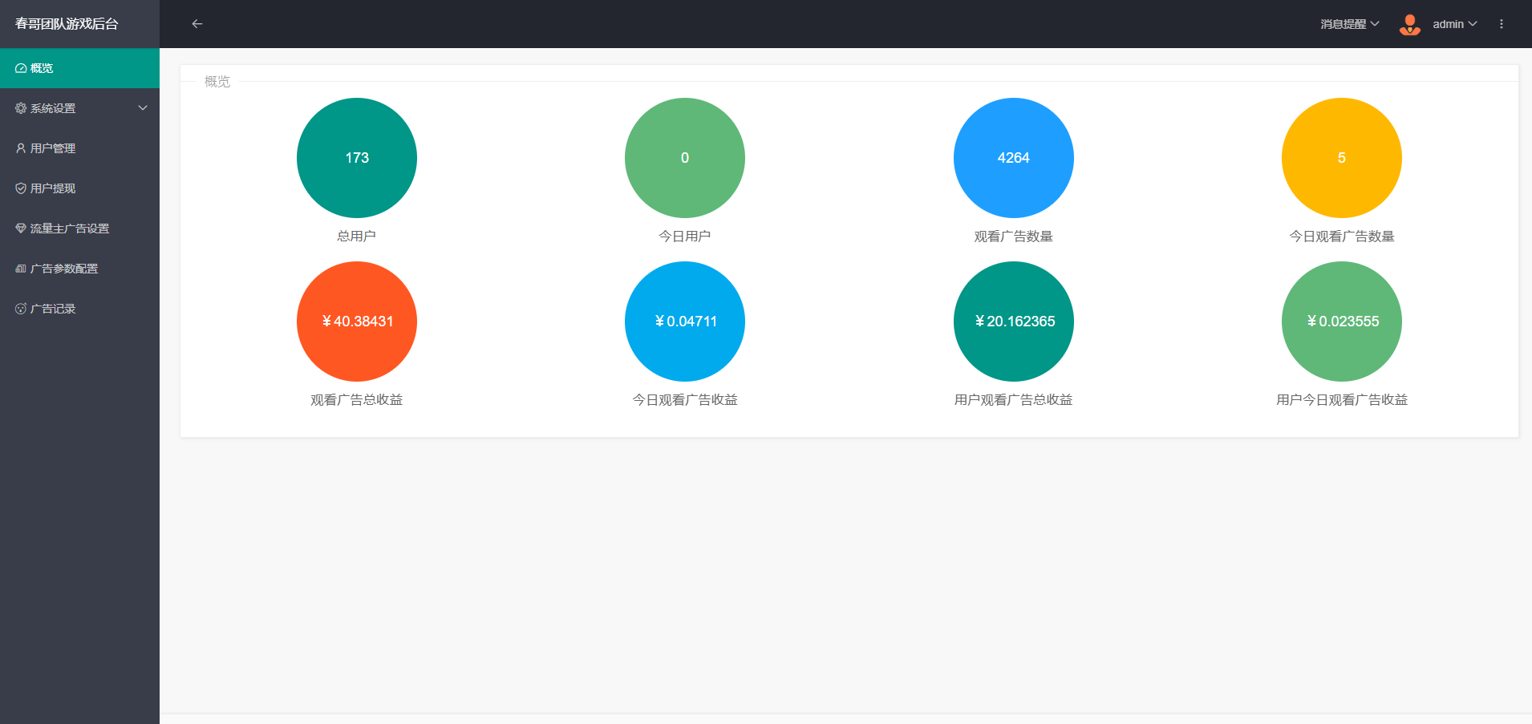Click the ¥20.162365 teal circle
1532x724 pixels.
click(1014, 322)
